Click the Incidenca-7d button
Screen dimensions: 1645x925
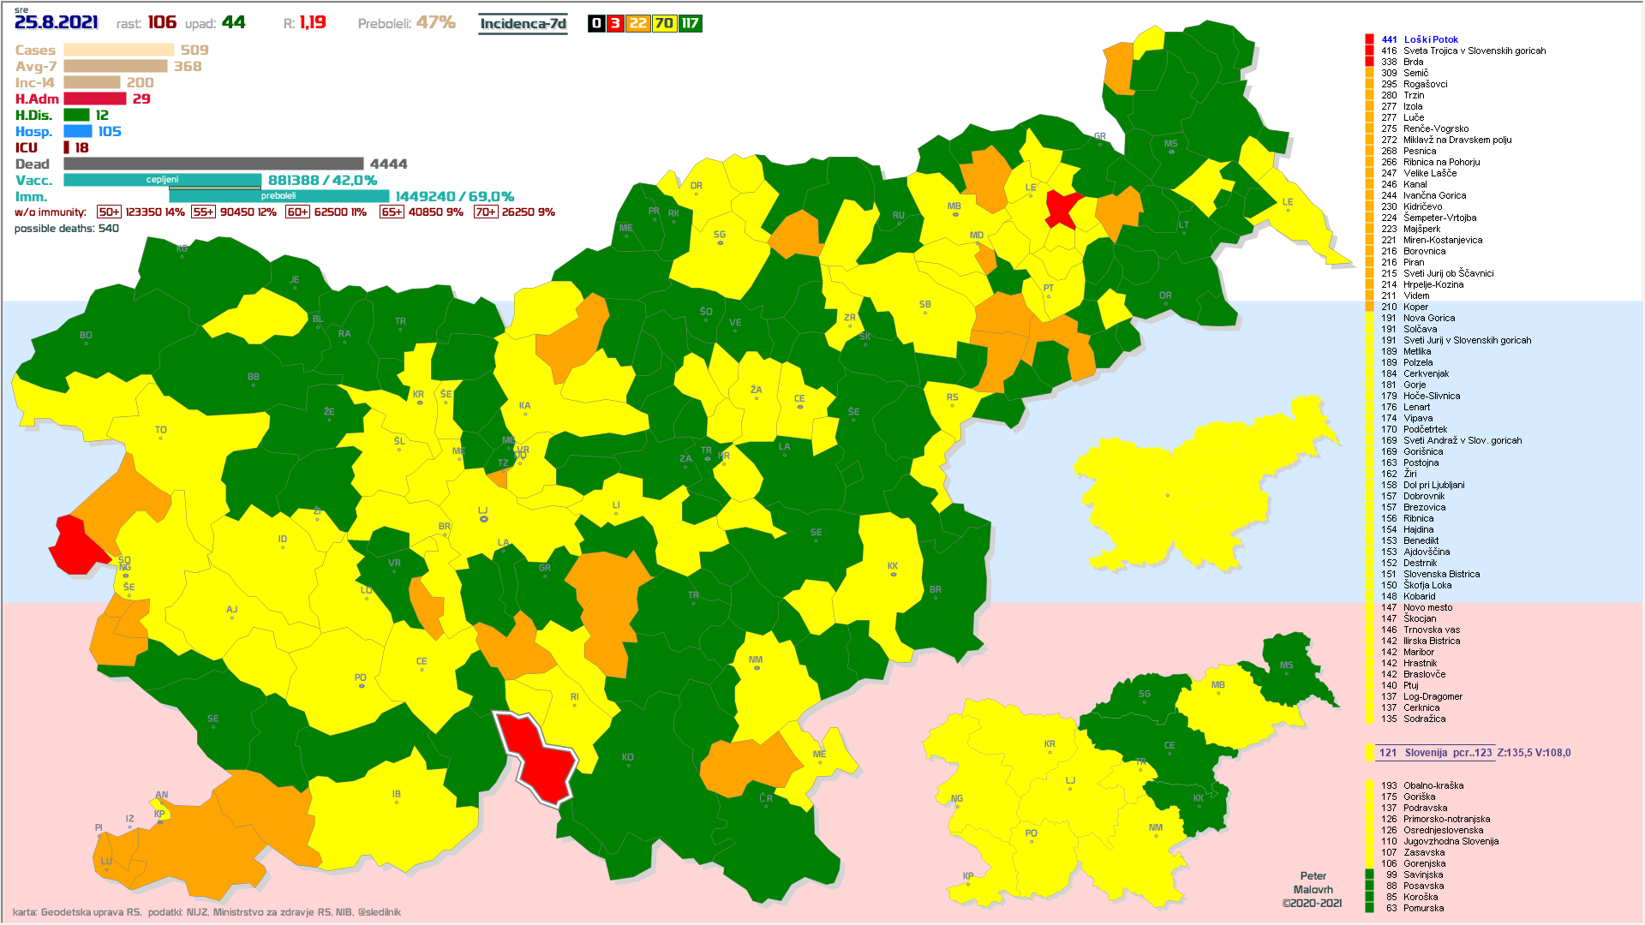click(523, 24)
